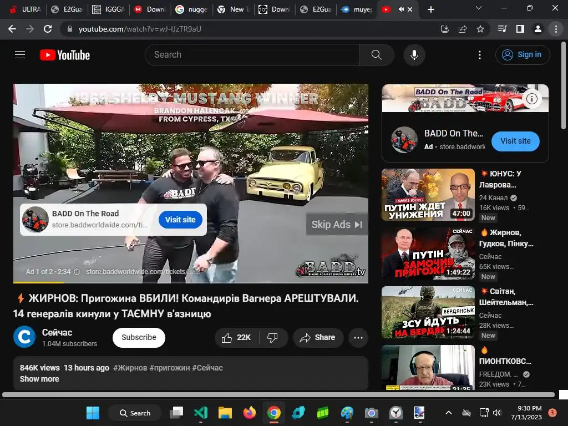Open Chrome profile icon
This screenshot has width=568, height=426.
coord(538,29)
